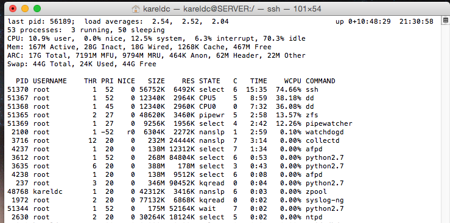Click the PID column header
The width and height of the screenshot is (450, 223).
tap(22, 81)
